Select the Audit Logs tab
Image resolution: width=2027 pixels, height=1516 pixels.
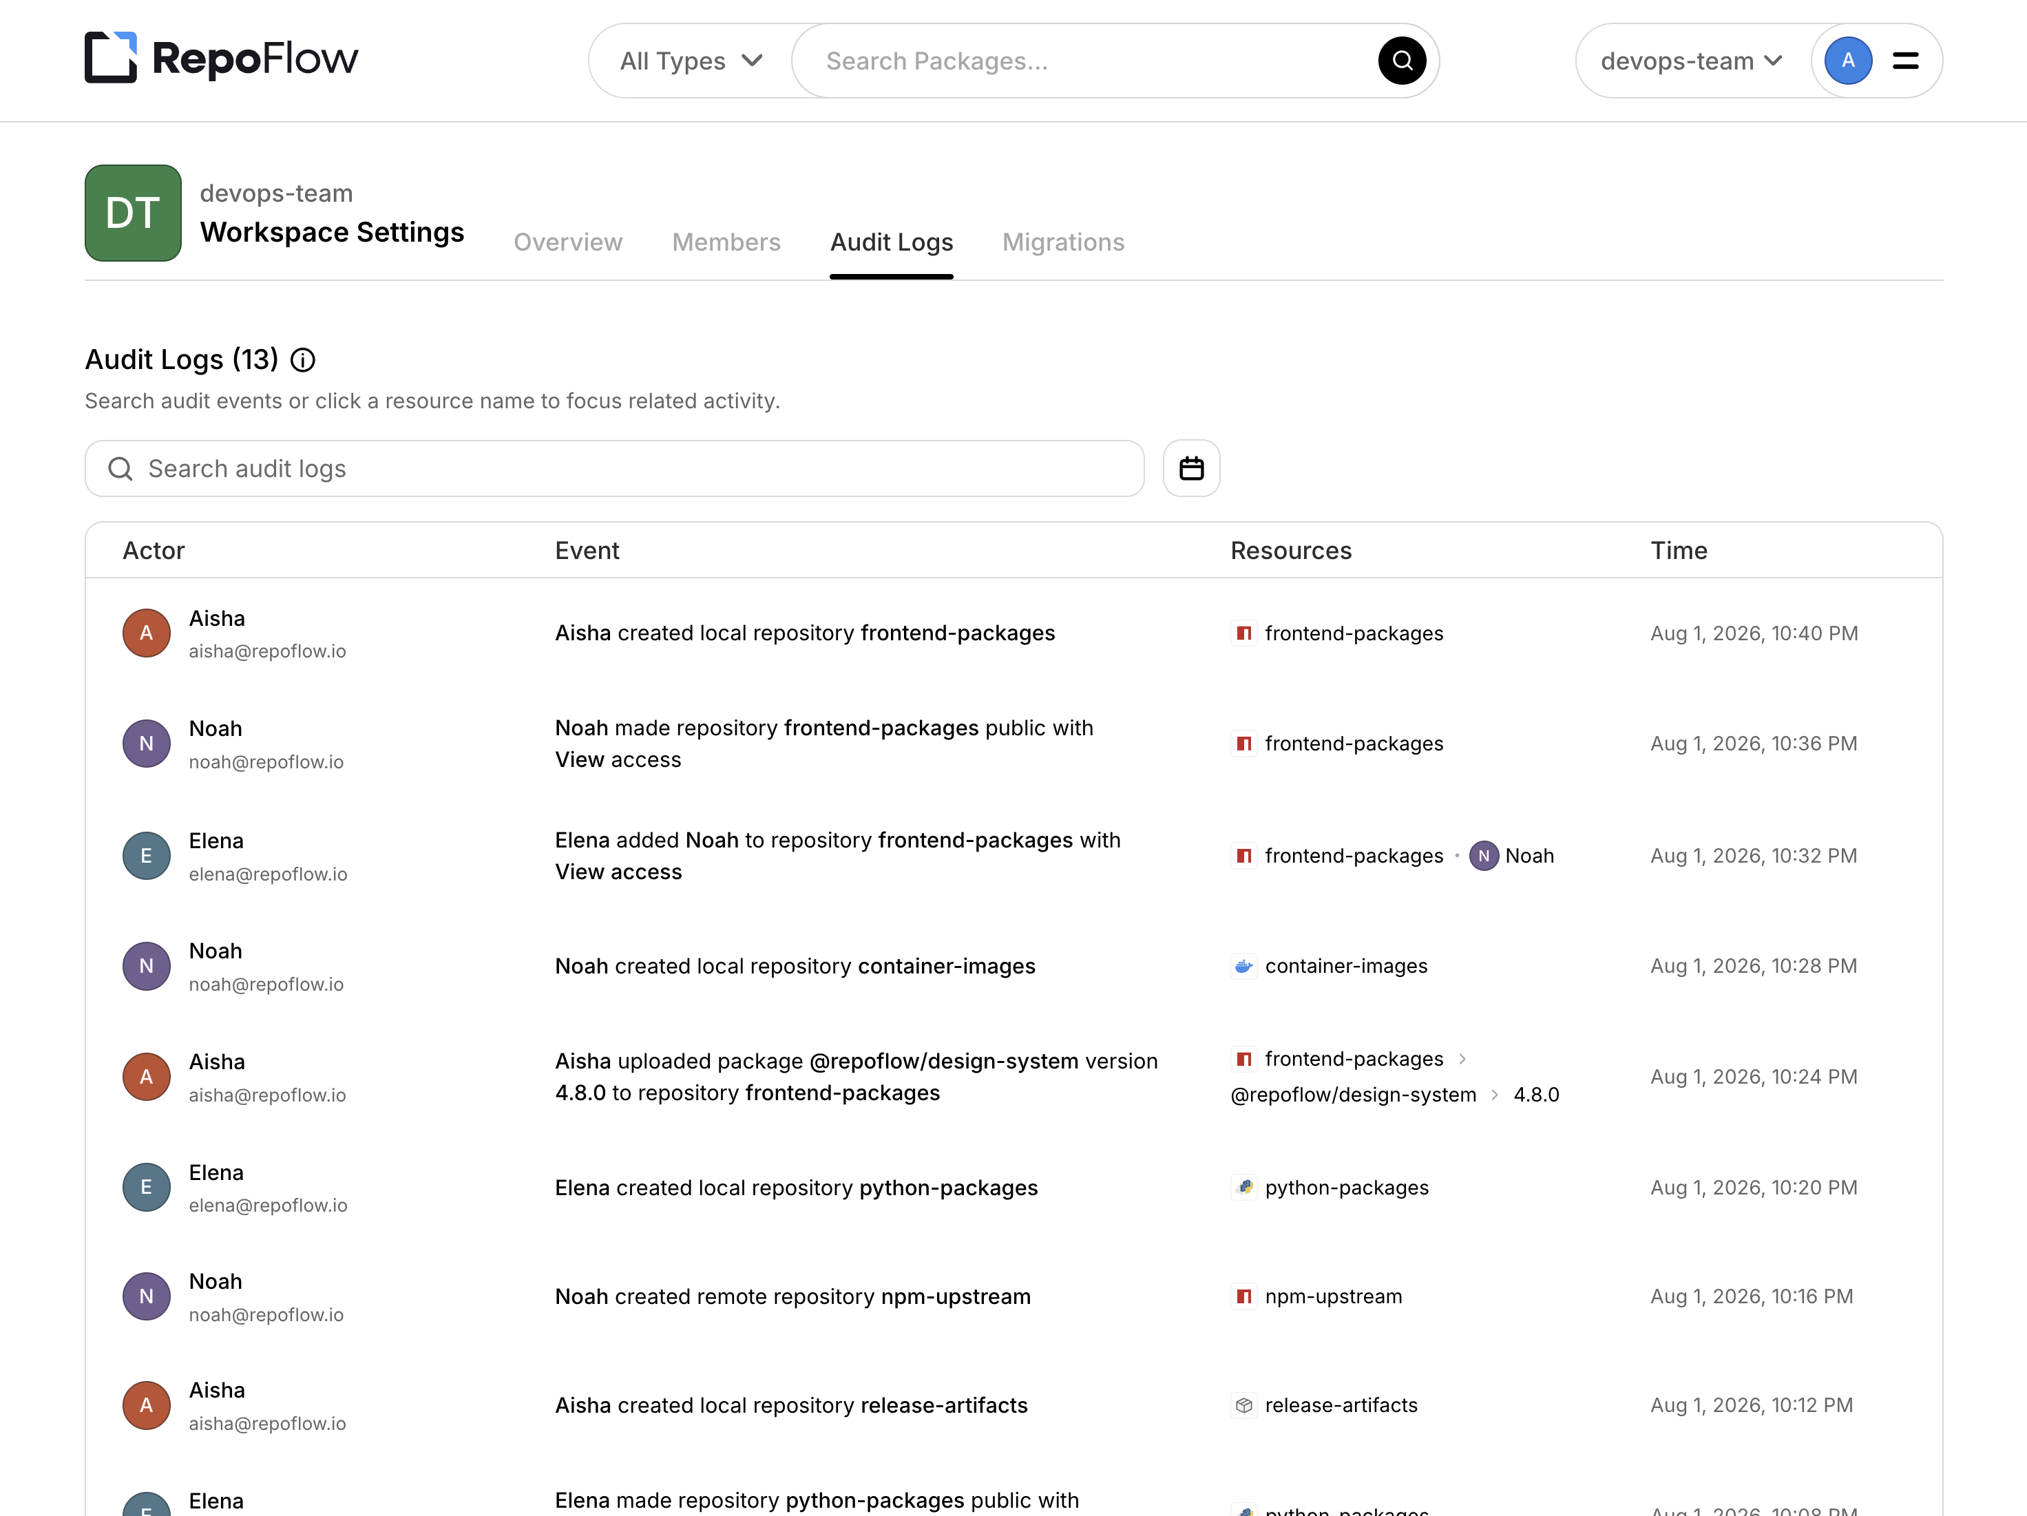891,242
